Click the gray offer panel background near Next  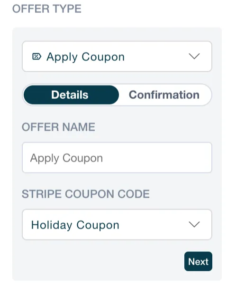tap(102, 261)
